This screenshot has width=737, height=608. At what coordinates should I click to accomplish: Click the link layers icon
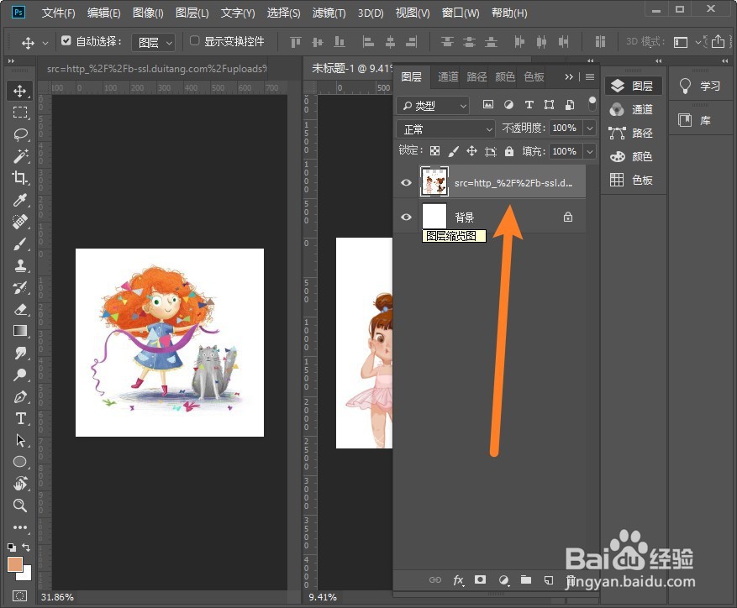click(434, 579)
